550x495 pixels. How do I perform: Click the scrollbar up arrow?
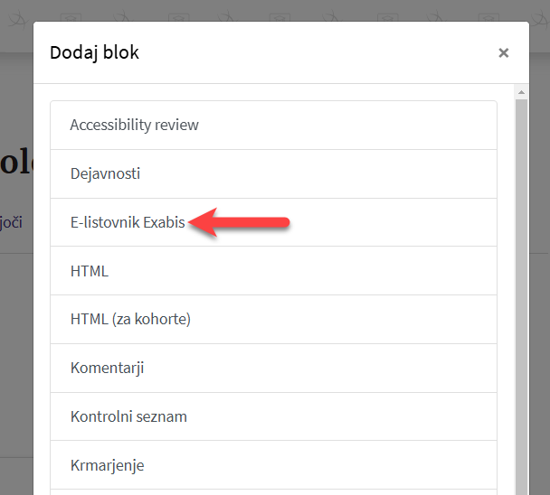click(x=521, y=92)
